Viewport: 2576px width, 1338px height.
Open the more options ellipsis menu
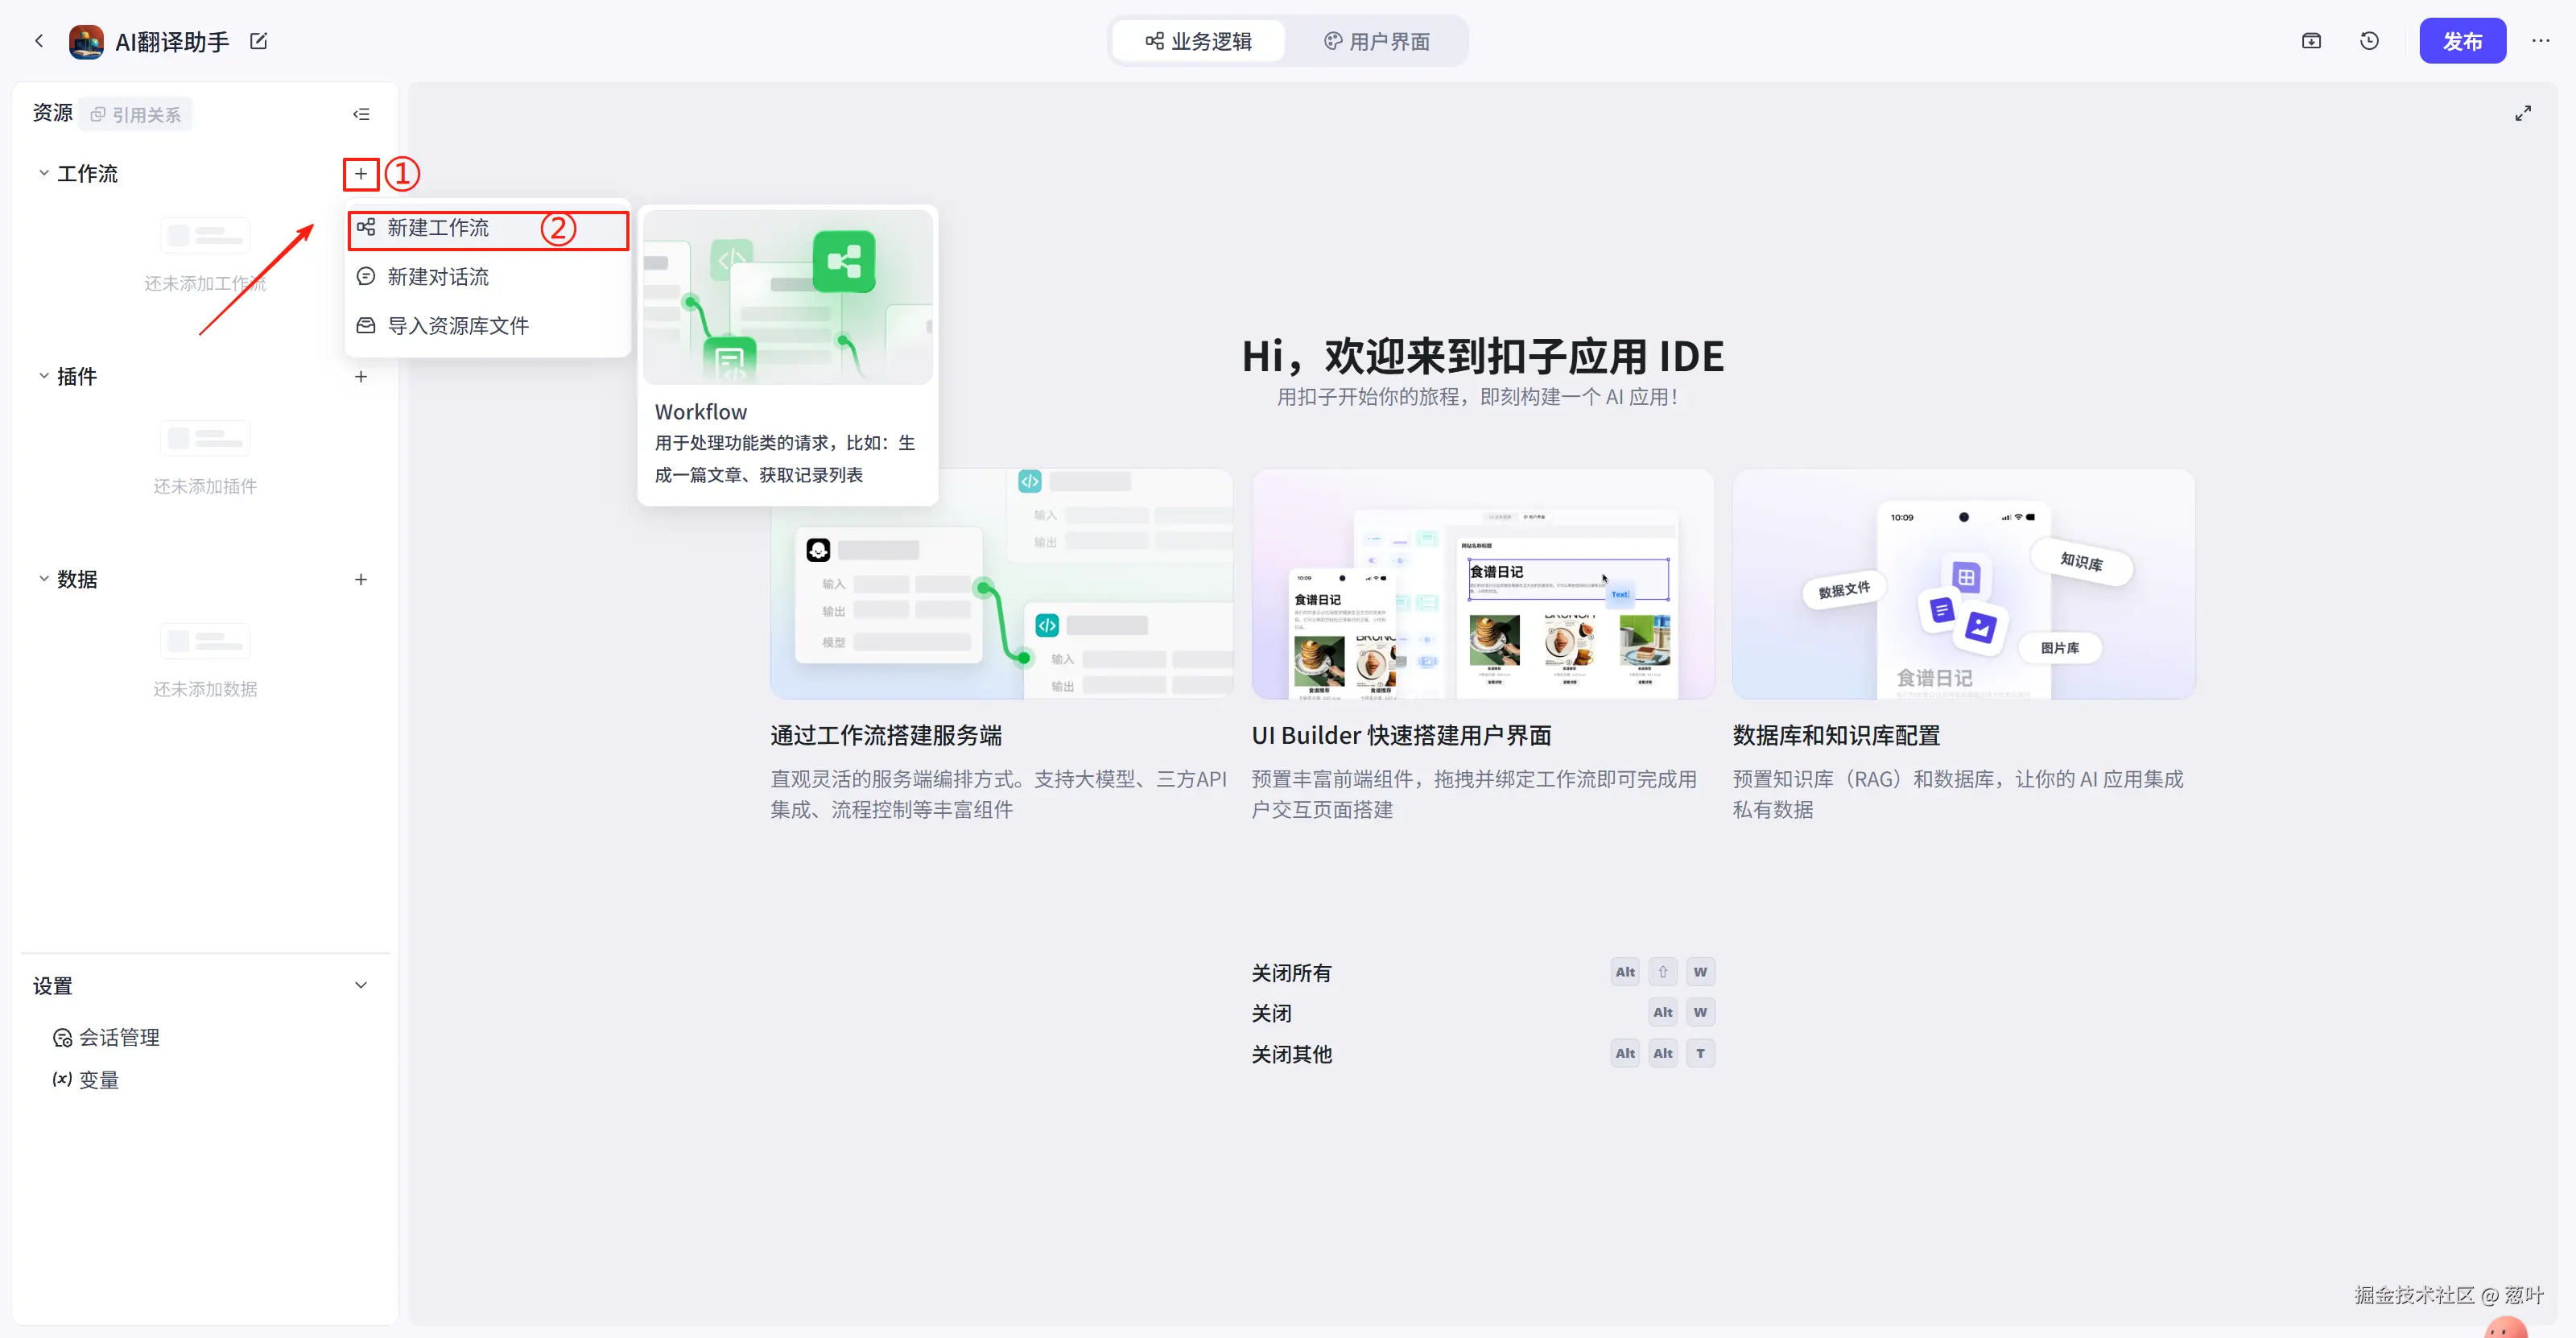pyautogui.click(x=2540, y=41)
